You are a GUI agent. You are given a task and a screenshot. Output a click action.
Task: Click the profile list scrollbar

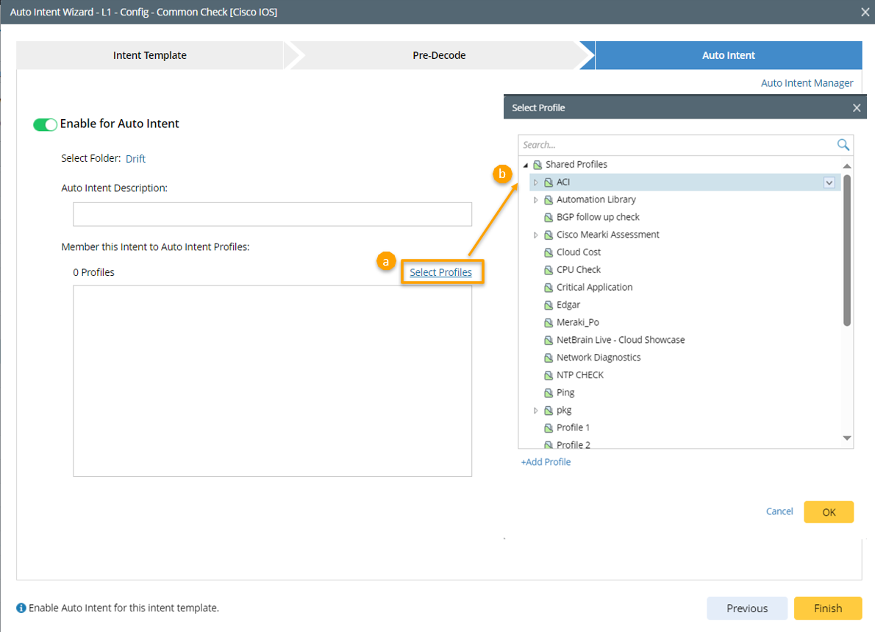point(847,250)
